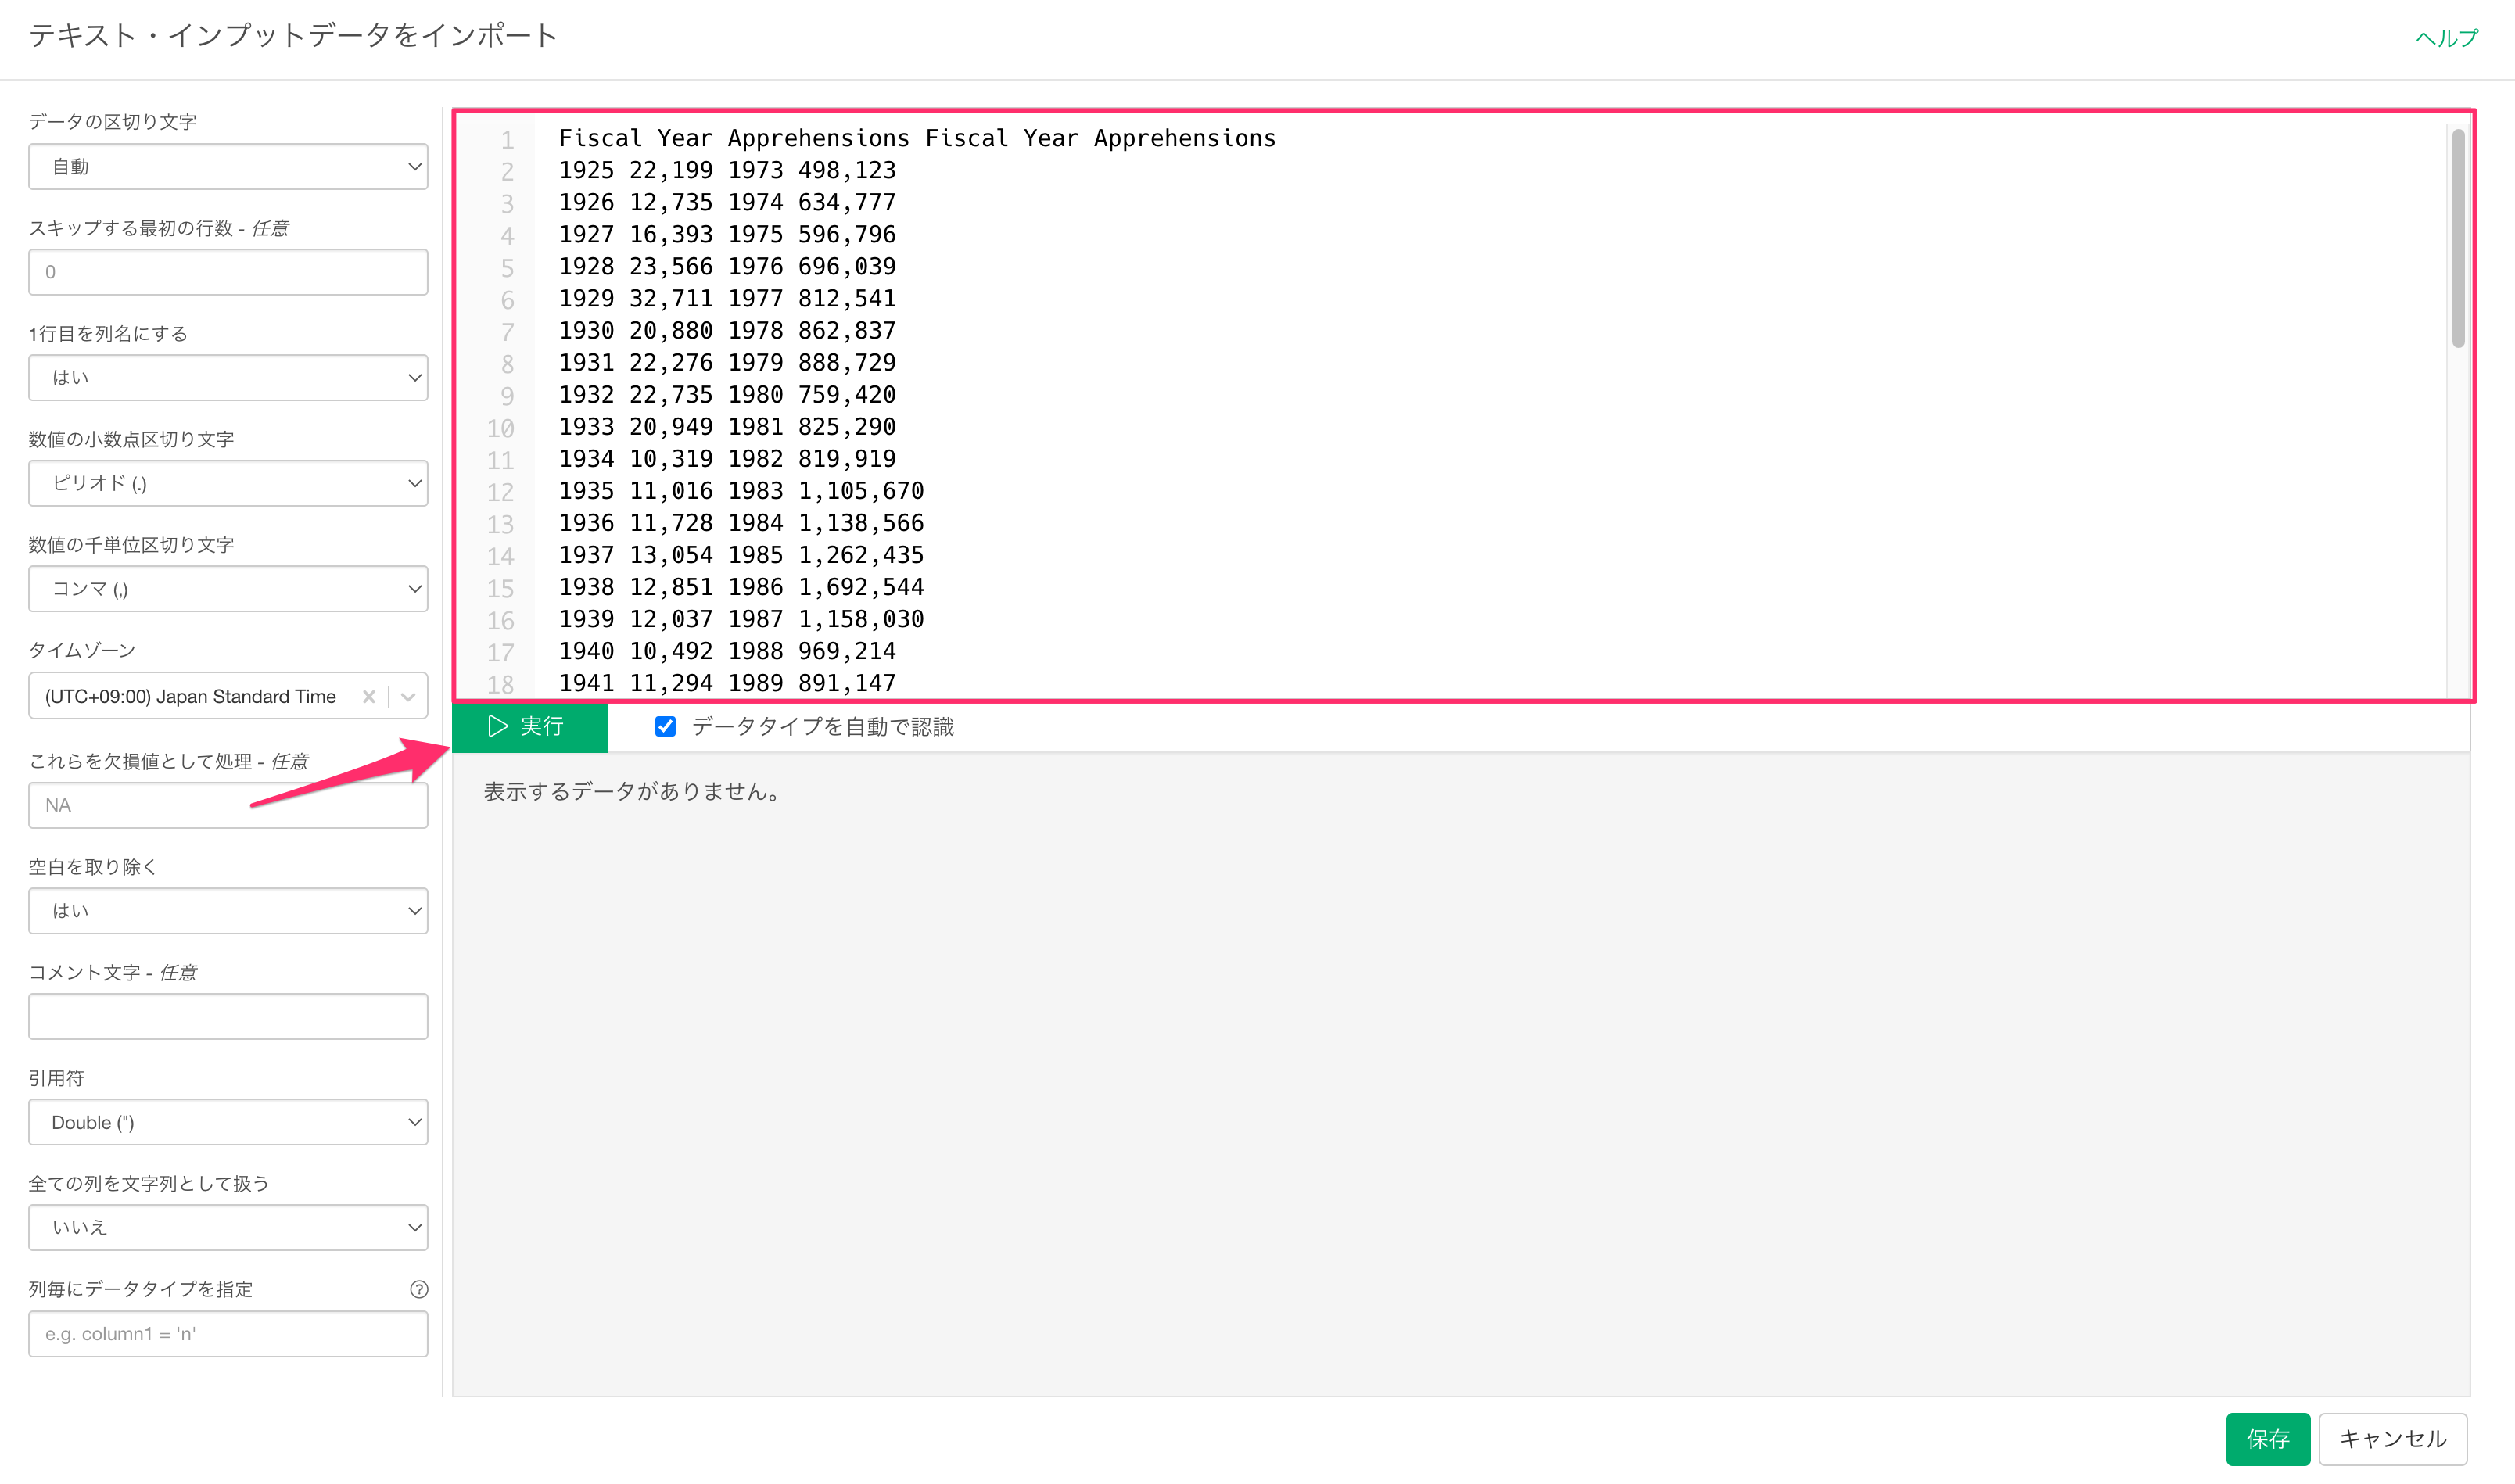Click the スキップする最初の行数 input field

[228, 272]
